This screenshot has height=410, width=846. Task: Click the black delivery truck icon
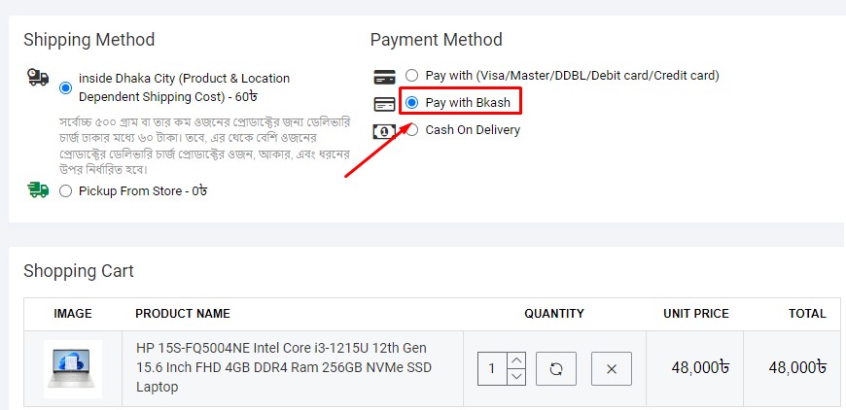[x=38, y=78]
